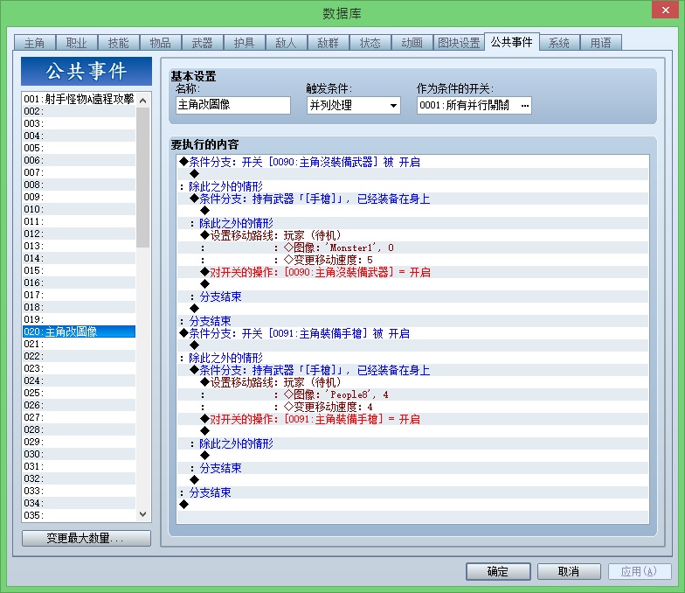Open the 状态 tab
Viewport: 685px width, 593px height.
click(370, 43)
